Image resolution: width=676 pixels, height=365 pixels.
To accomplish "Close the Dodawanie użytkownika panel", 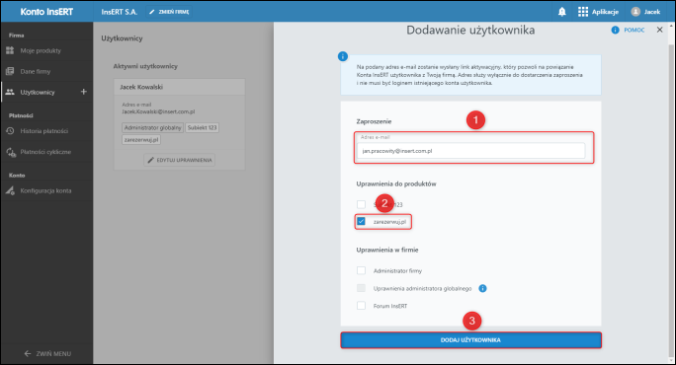I will click(659, 30).
